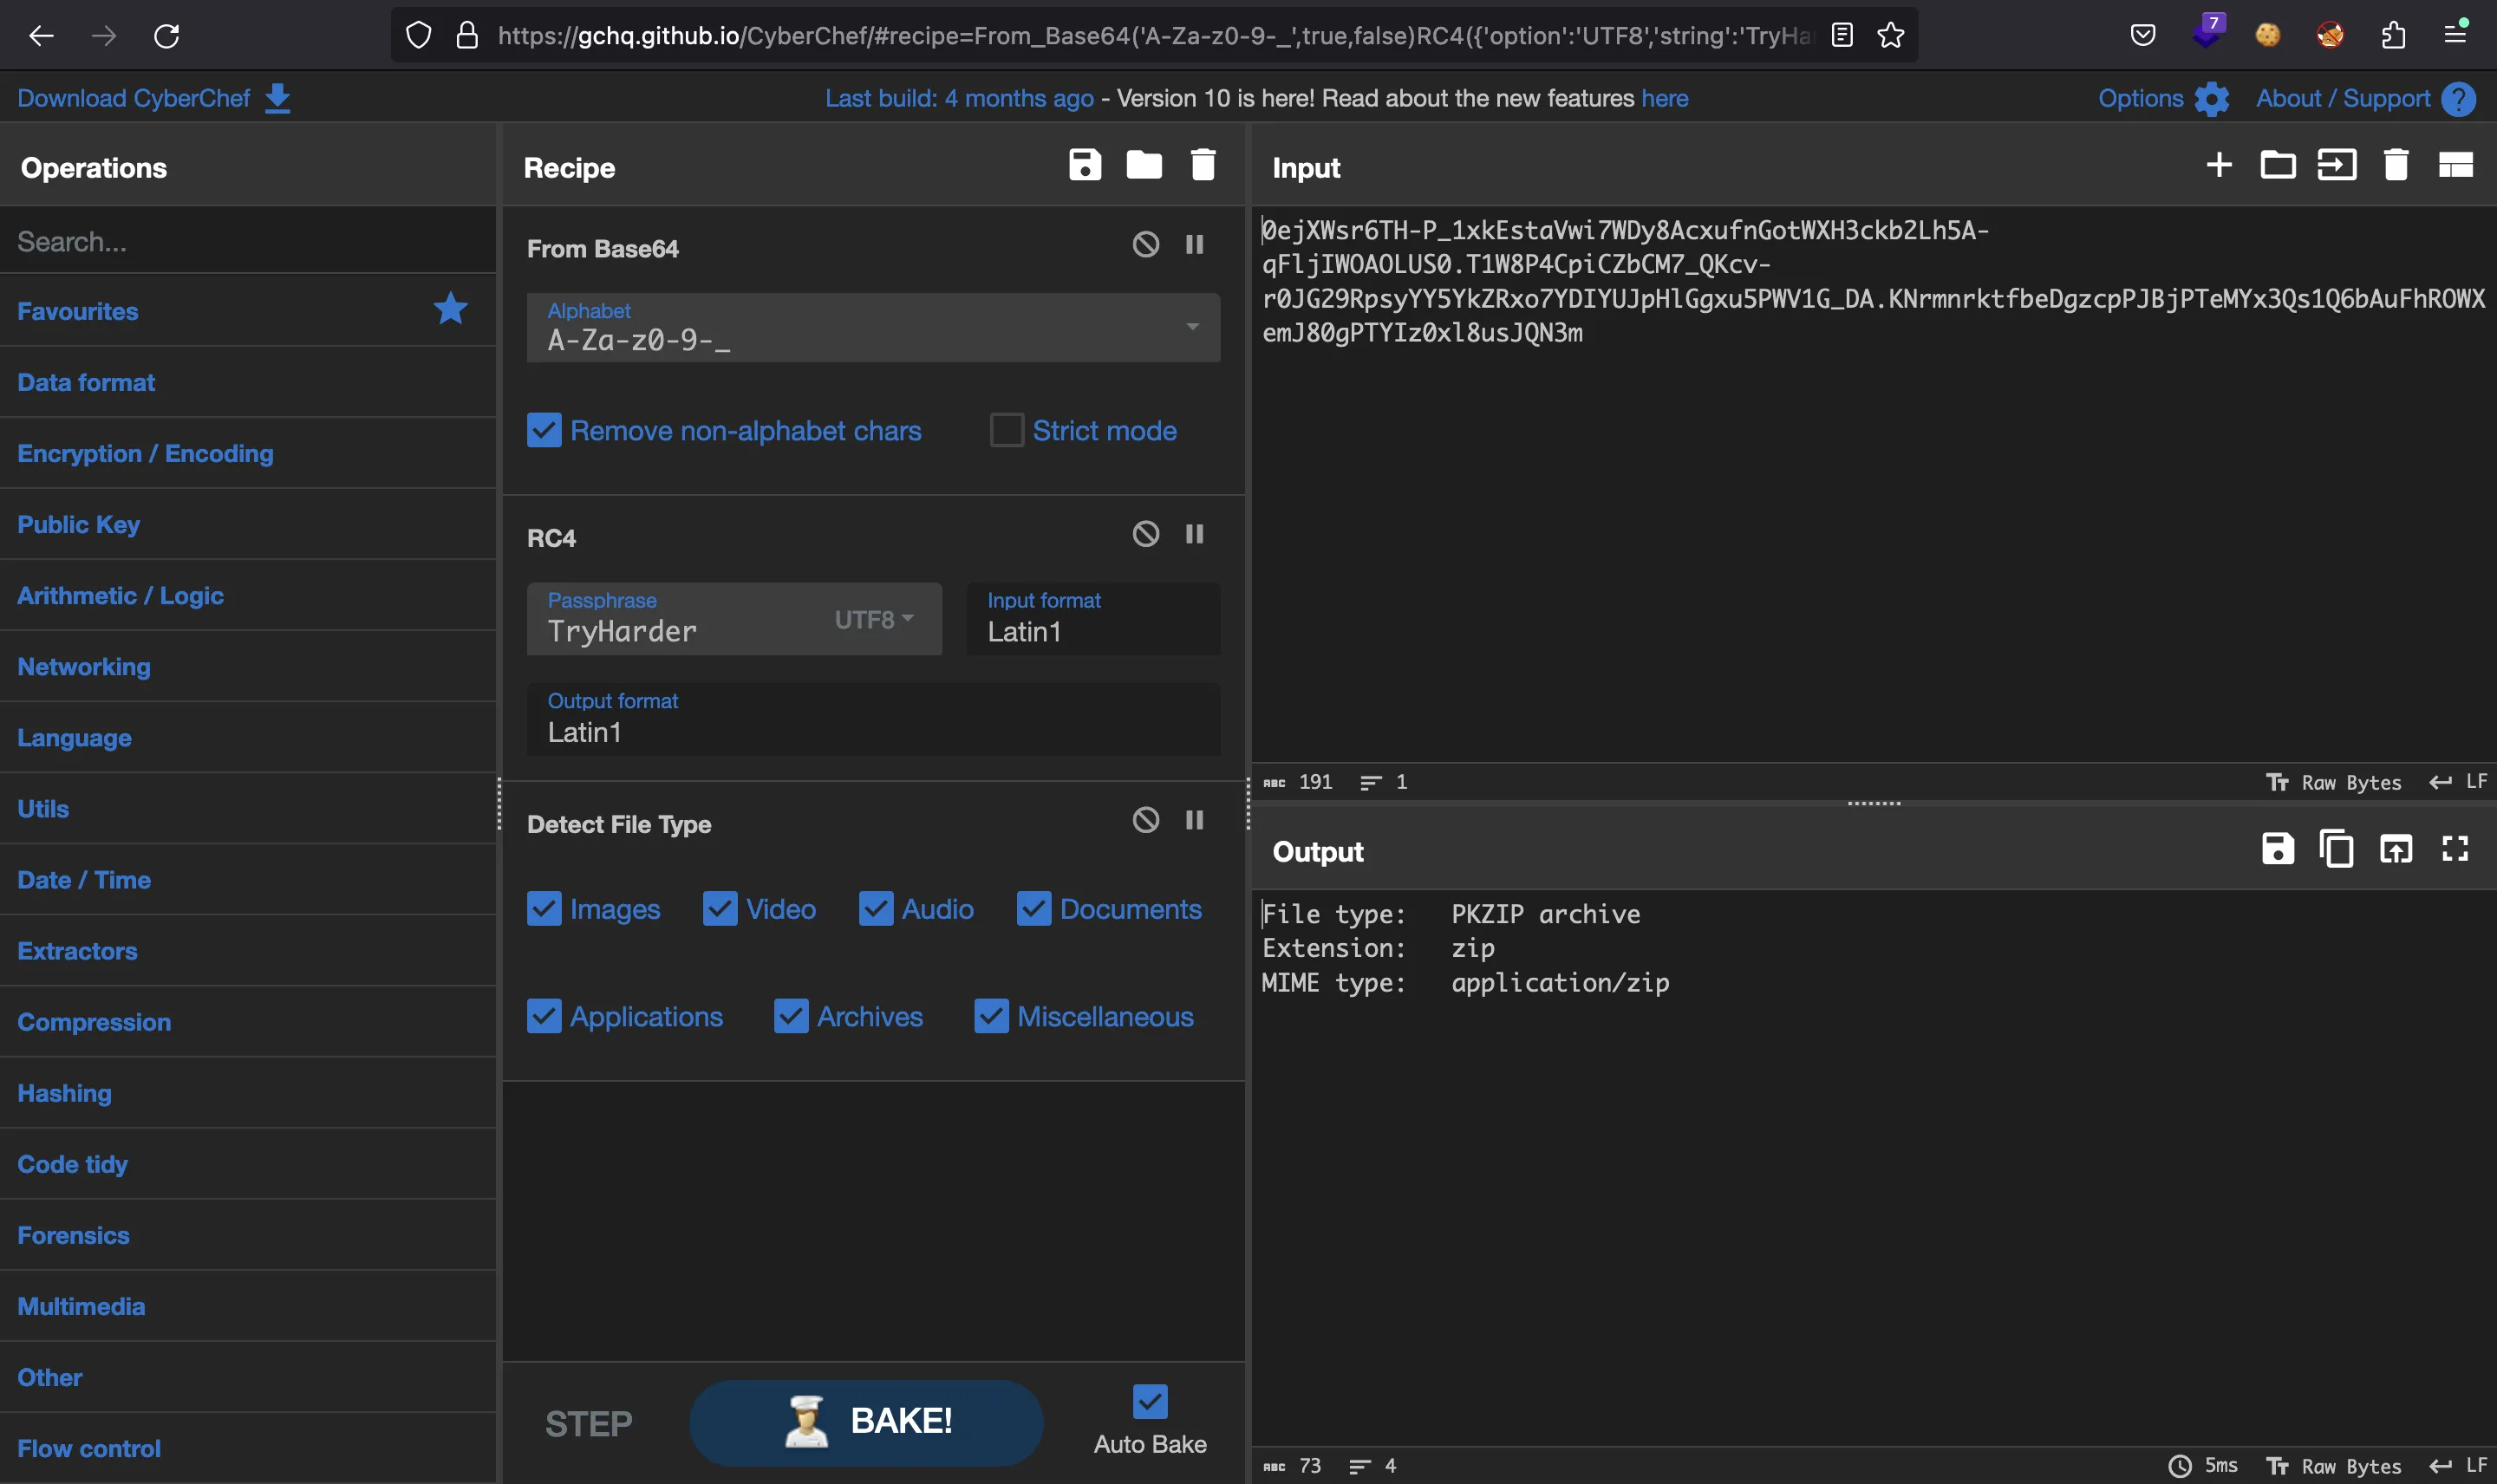Click the operations Search field
This screenshot has height=1484, width=2497.
248,241
